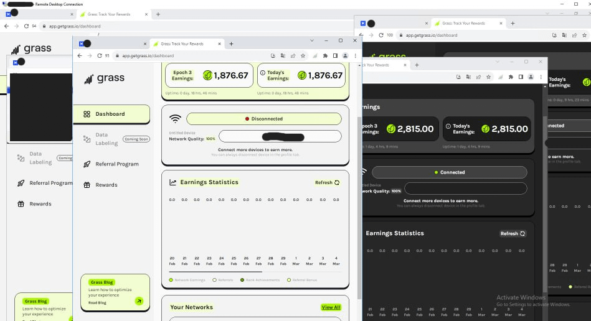
Task: Bookmark the page with star icon in center window
Action: pyautogui.click(x=303, y=56)
